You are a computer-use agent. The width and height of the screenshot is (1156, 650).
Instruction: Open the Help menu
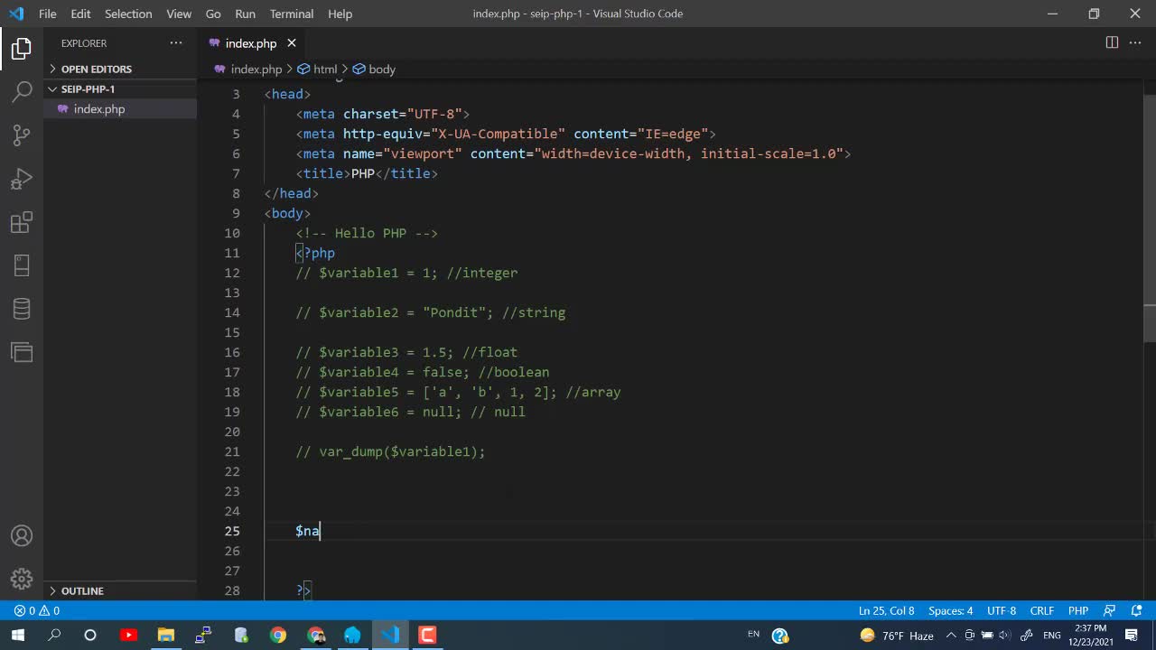(340, 14)
